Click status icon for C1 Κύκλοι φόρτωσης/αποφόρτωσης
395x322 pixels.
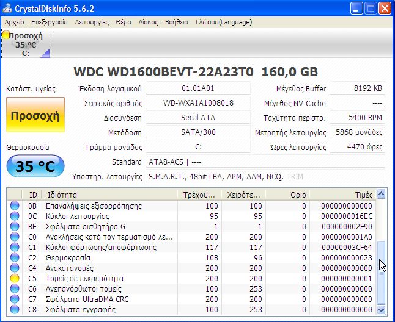(x=15, y=248)
